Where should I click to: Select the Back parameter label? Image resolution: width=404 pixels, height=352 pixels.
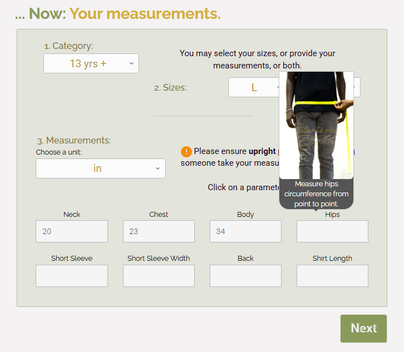(x=245, y=259)
